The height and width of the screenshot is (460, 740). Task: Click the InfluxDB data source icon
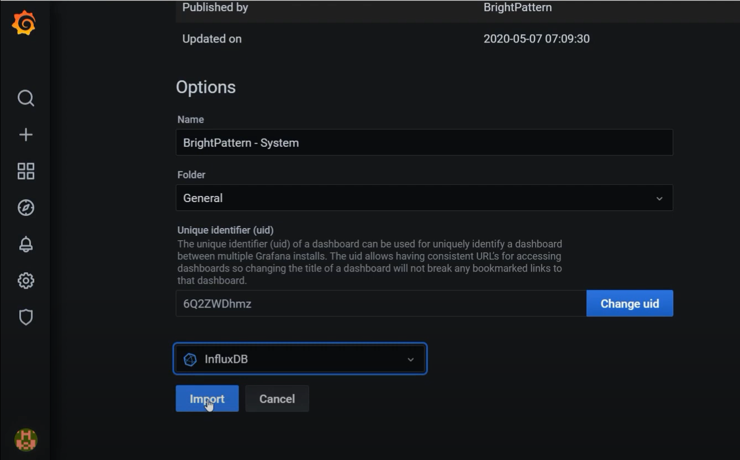[x=190, y=359]
